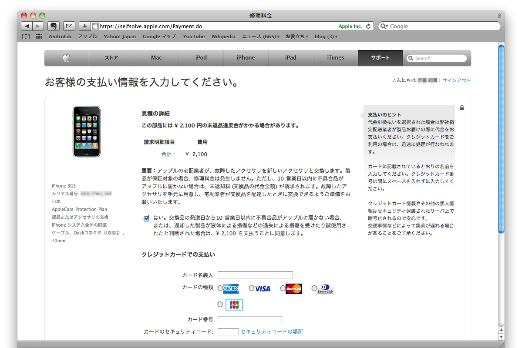
Task: Click the Apple Inc. security certificate label
Action: click(x=350, y=26)
